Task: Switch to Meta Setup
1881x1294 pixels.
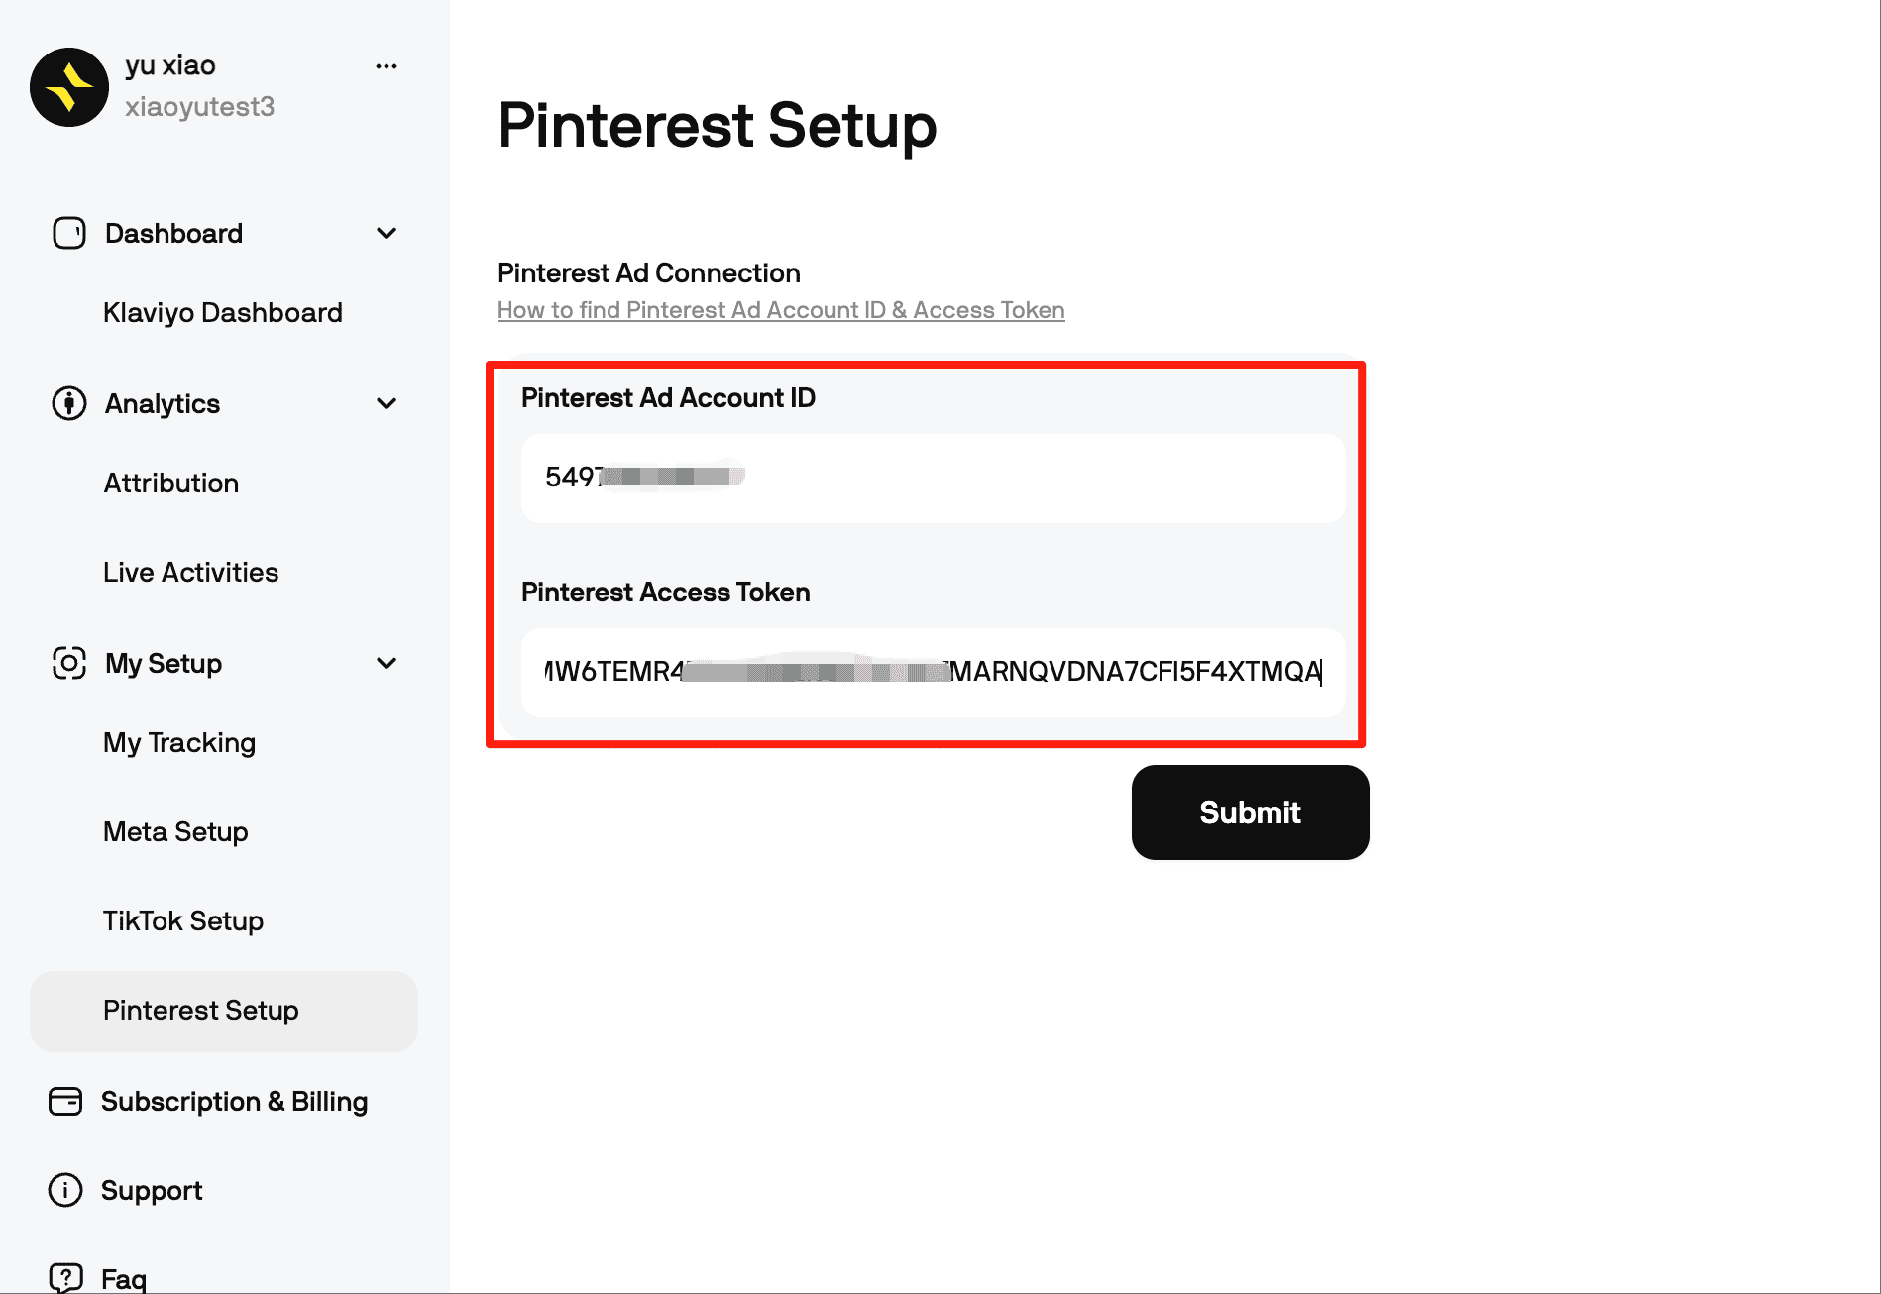Action: click(175, 831)
